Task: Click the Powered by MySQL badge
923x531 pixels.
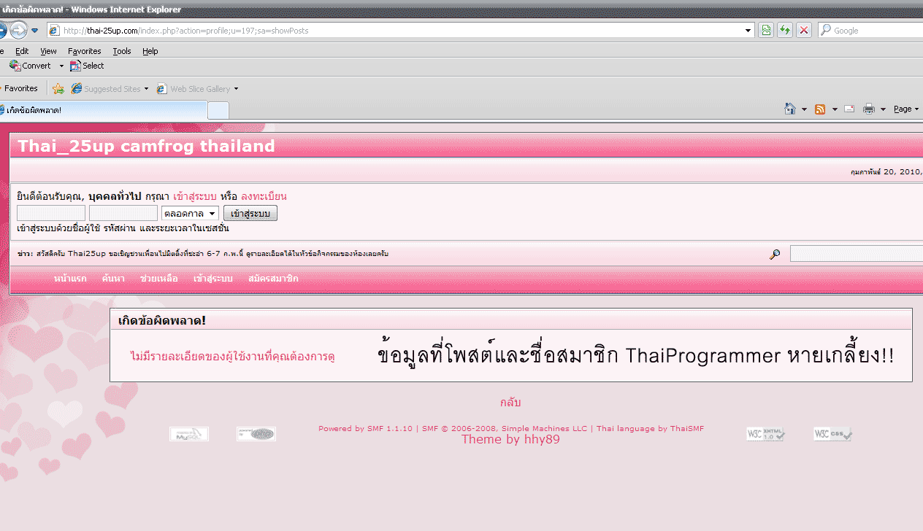Action: pyautogui.click(x=189, y=434)
